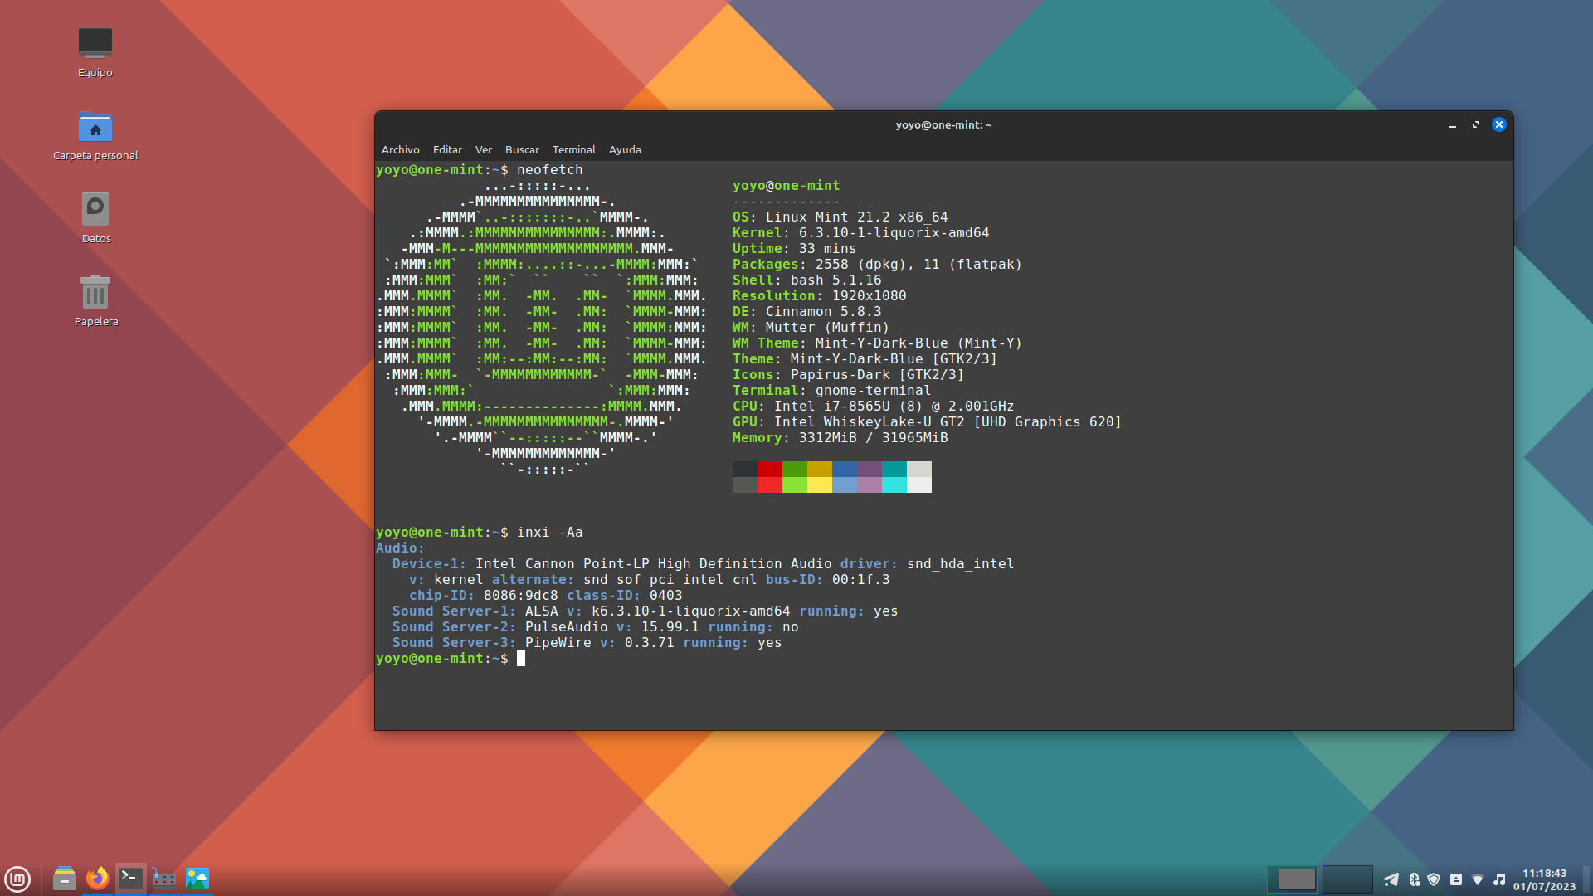Open the network switch app in the panel
The width and height of the screenshot is (1593, 896).
tap(164, 879)
